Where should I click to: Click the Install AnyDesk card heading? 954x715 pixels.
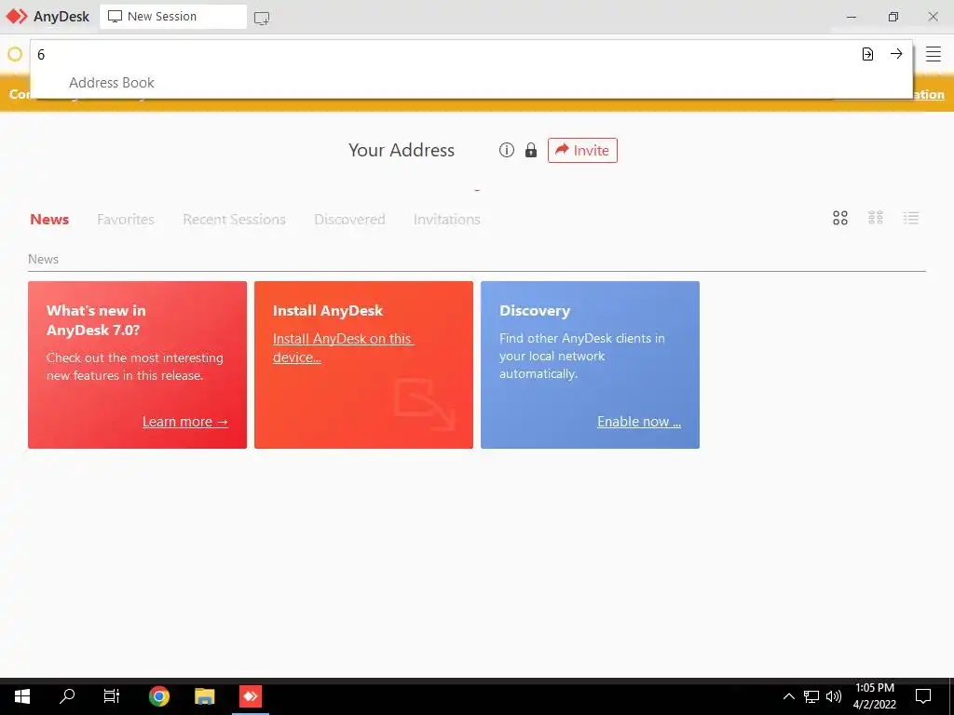tap(328, 311)
